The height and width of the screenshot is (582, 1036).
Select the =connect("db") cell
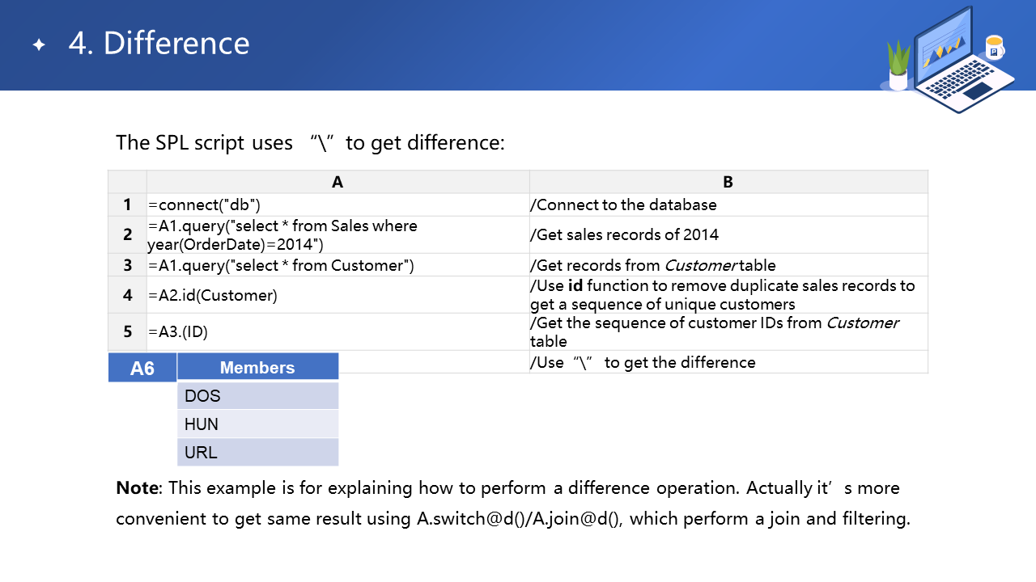coord(205,205)
